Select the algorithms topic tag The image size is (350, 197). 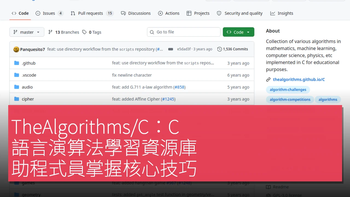(328, 100)
